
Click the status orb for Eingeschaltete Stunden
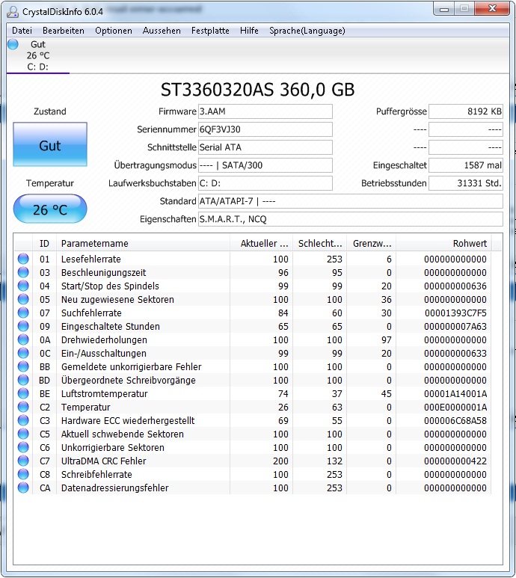[x=23, y=326]
